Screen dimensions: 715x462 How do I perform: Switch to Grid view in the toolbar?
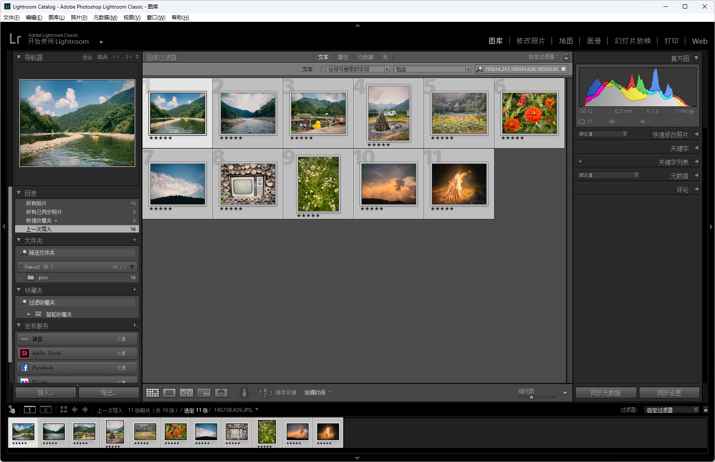[x=152, y=393]
